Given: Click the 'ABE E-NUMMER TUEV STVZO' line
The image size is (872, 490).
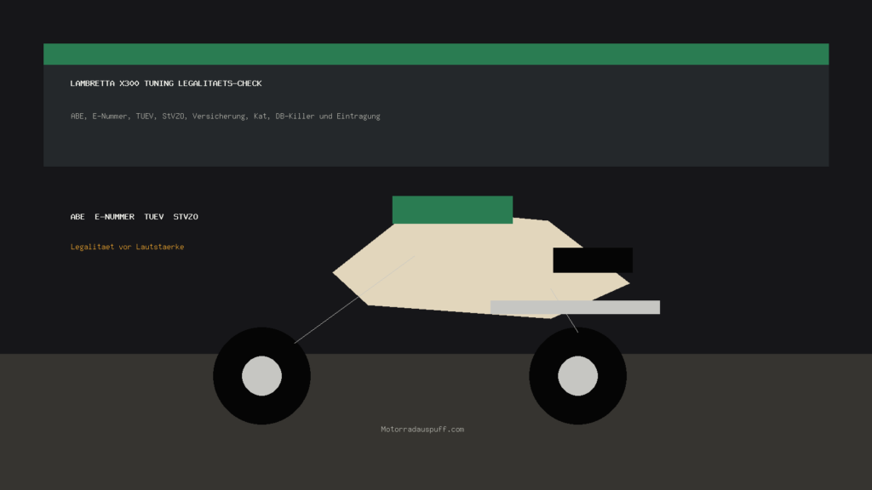Looking at the screenshot, I should (x=134, y=217).
